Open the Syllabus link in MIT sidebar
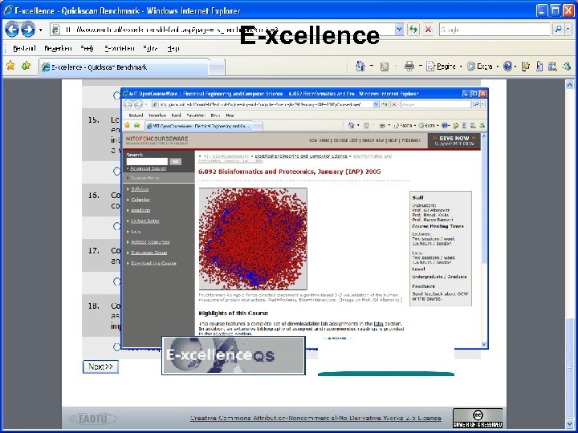 140,189
